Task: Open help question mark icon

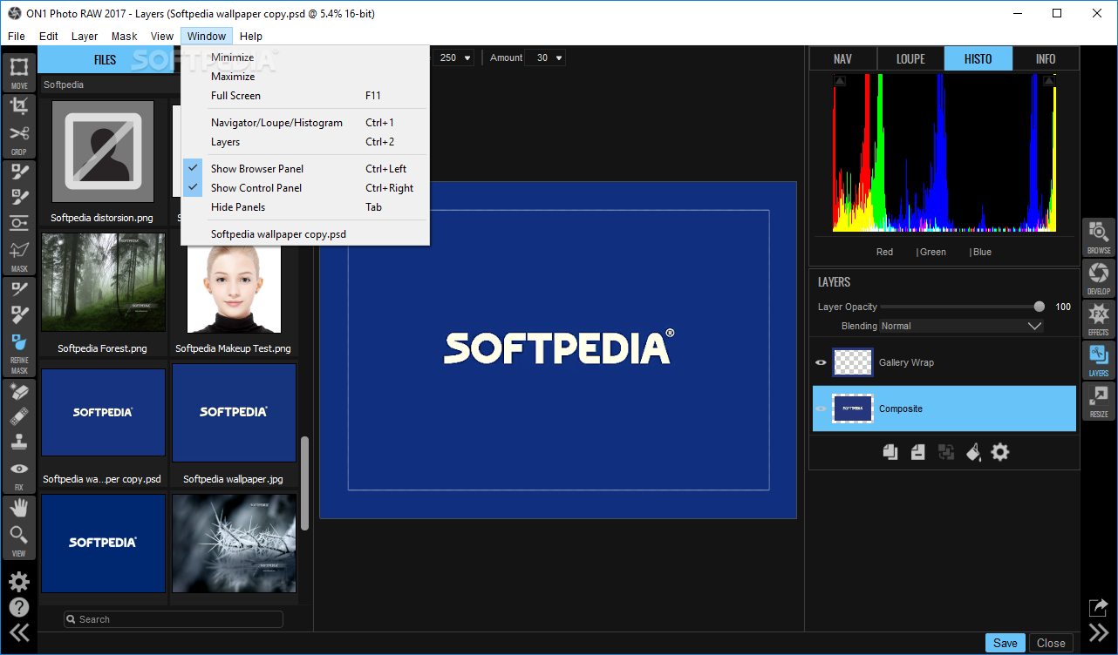Action: point(19,607)
